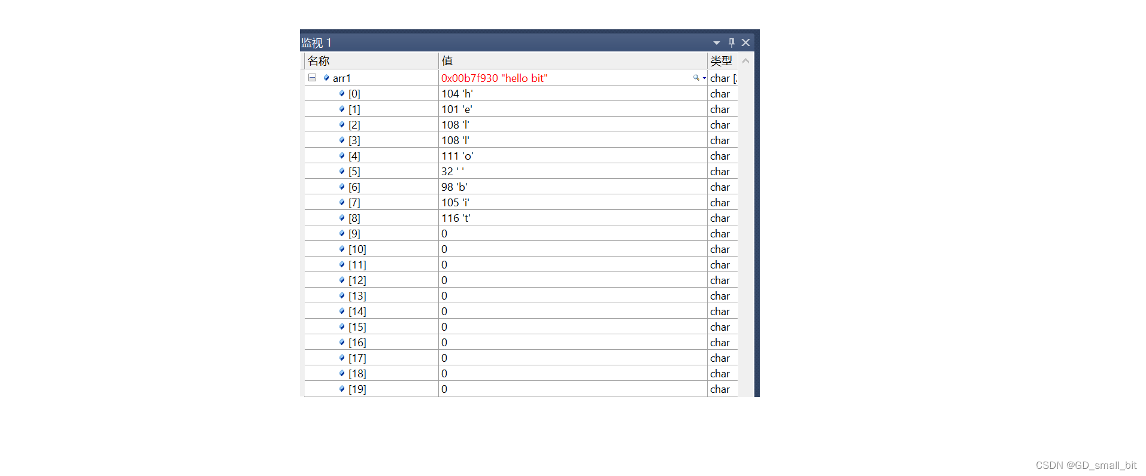Click the variable icon beside [10]
The width and height of the screenshot is (1146, 476).
[342, 249]
